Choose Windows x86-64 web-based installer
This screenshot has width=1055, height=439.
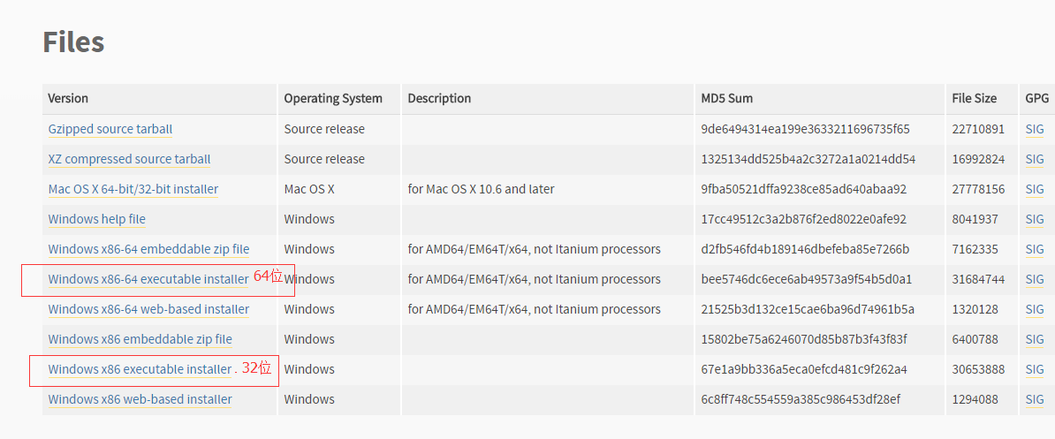coord(148,309)
